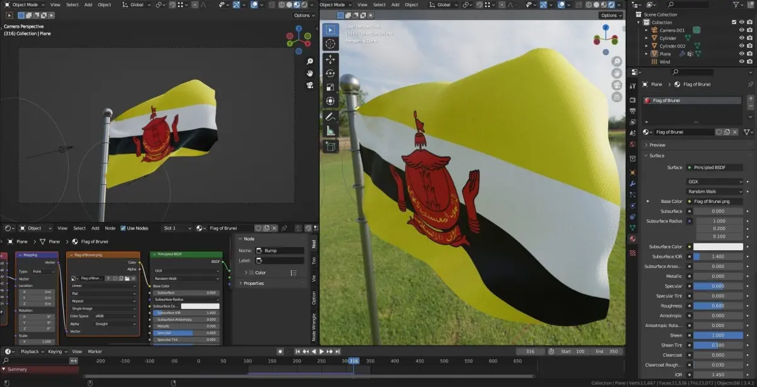This screenshot has width=757, height=387.
Task: Open Marker menu in timeline
Action: click(95, 351)
